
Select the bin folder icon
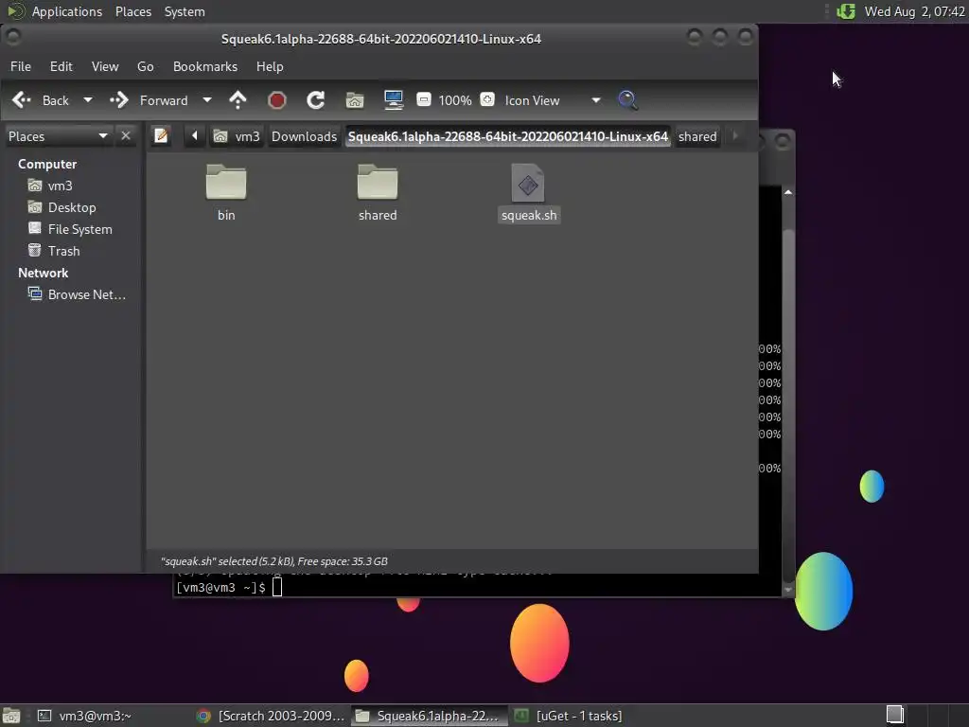(x=226, y=183)
